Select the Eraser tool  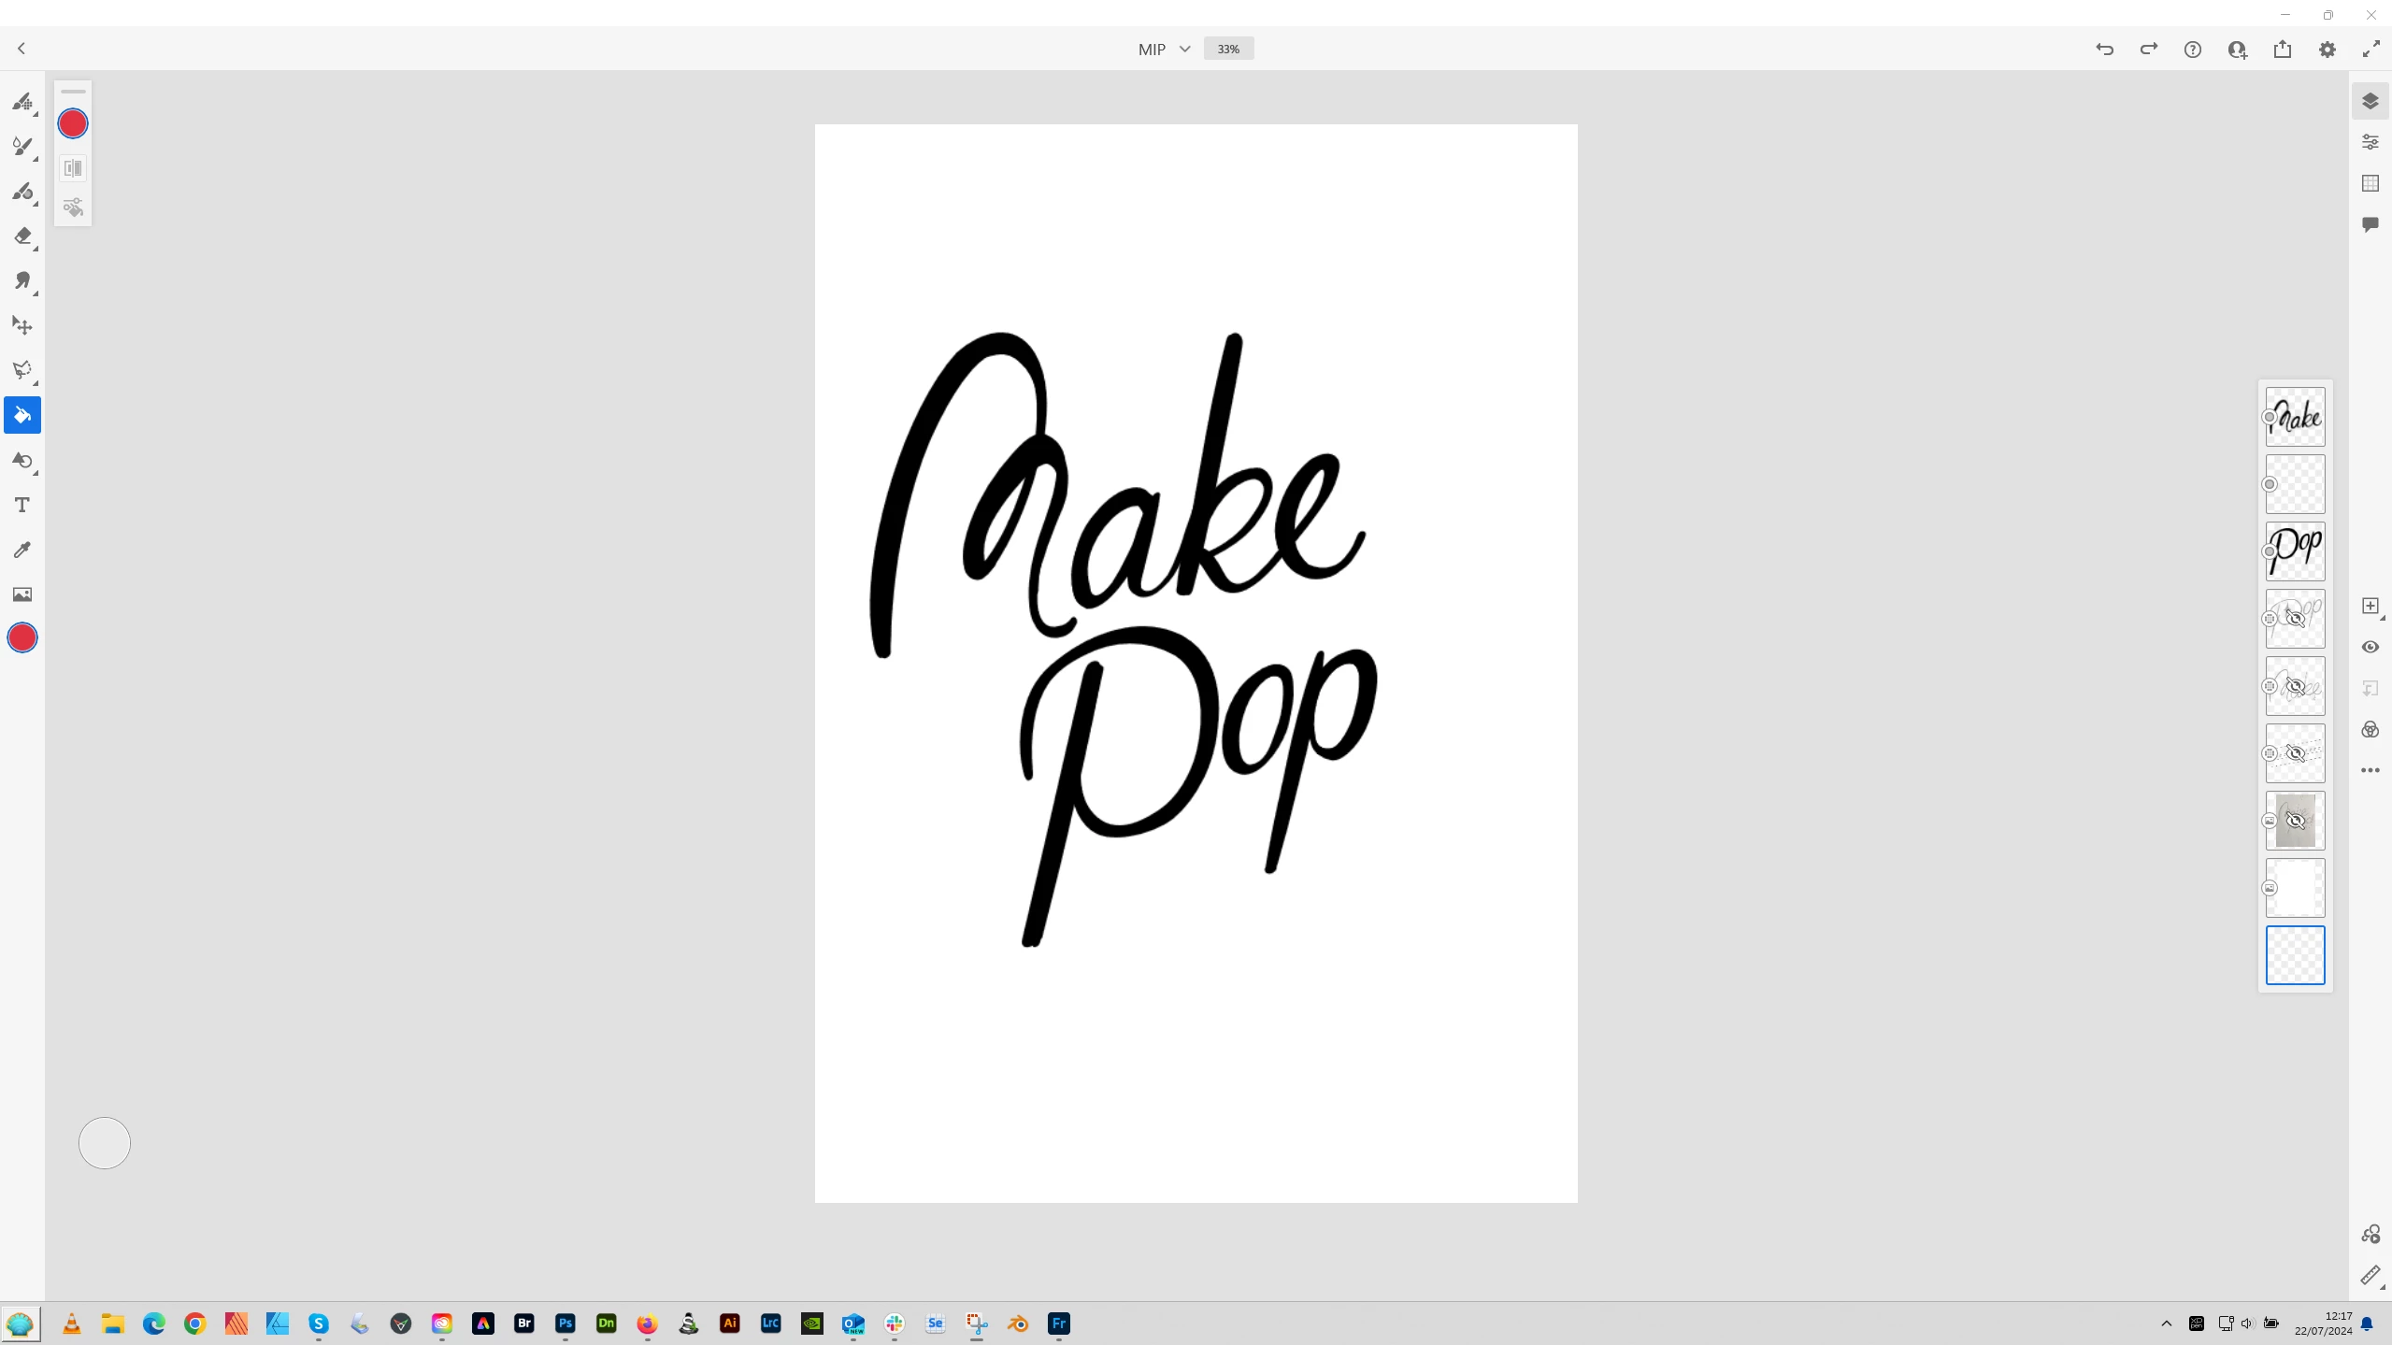[22, 236]
